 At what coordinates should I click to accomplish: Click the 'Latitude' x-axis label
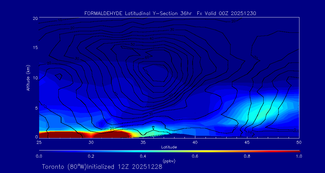(x=169, y=147)
